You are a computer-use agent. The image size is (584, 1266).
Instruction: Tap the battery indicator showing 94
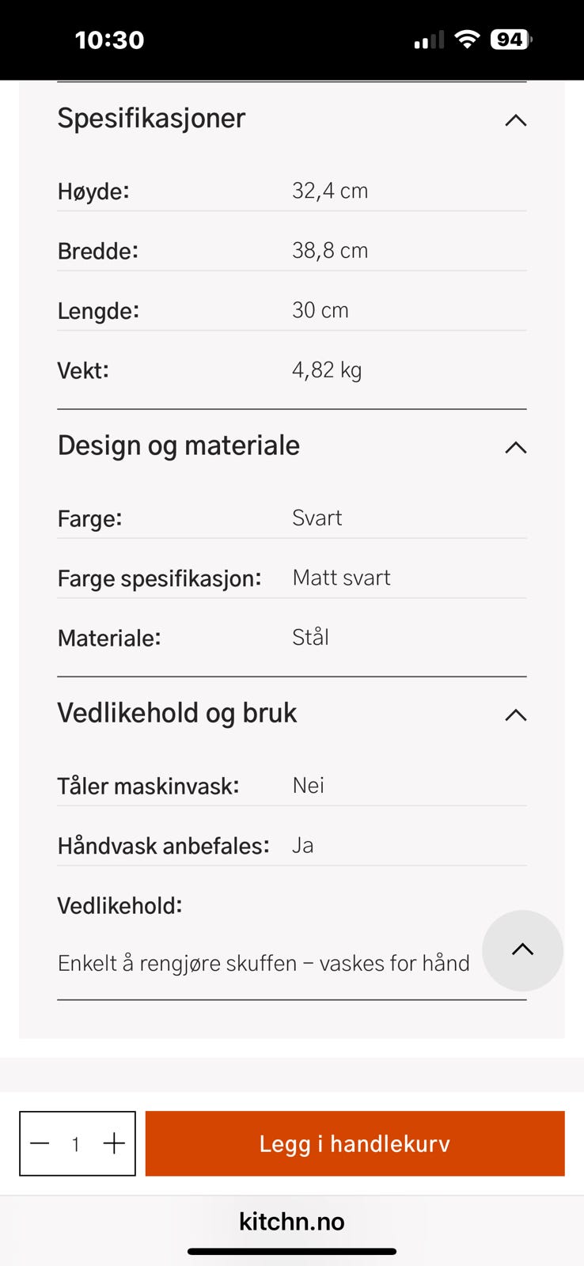(x=511, y=40)
